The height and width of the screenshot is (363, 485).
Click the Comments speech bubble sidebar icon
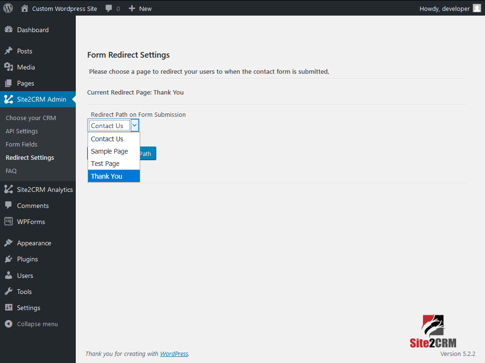click(x=9, y=206)
